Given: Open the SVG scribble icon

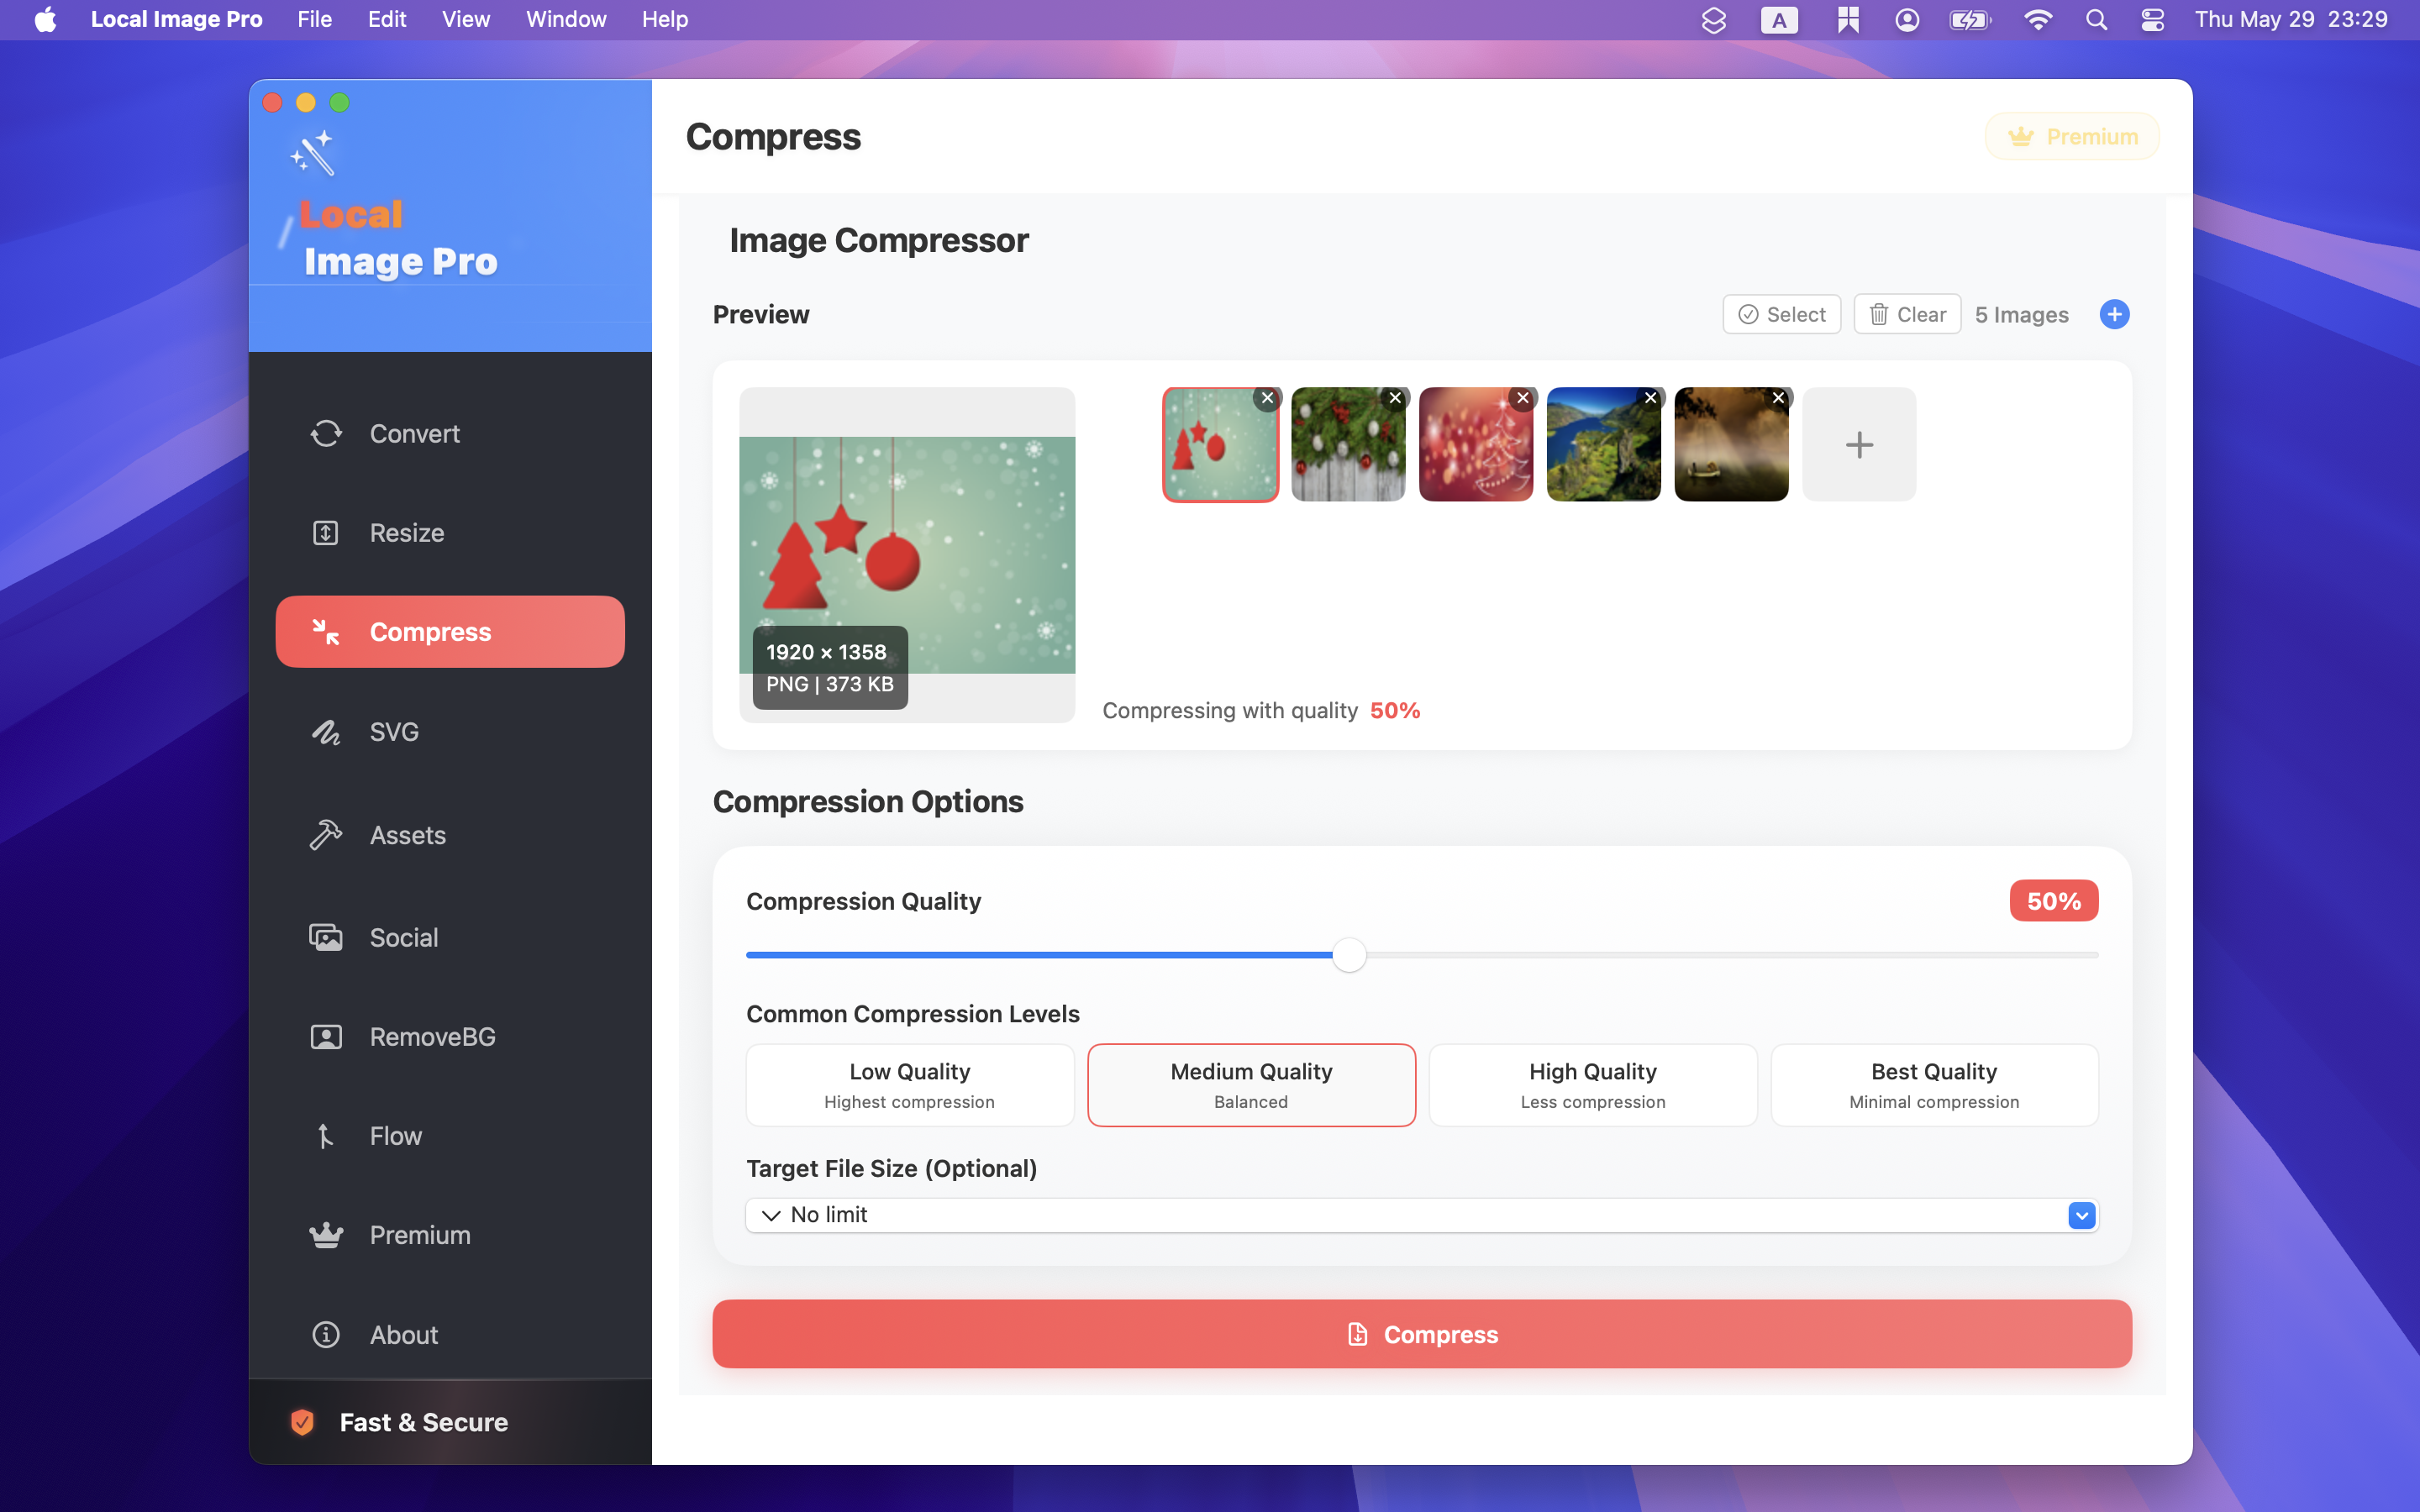Looking at the screenshot, I should click(326, 732).
